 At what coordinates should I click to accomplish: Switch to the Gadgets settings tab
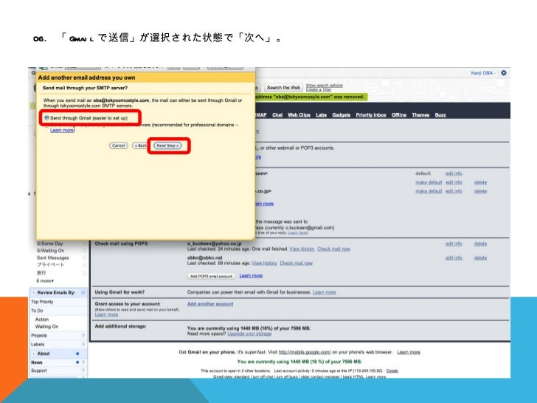341,115
